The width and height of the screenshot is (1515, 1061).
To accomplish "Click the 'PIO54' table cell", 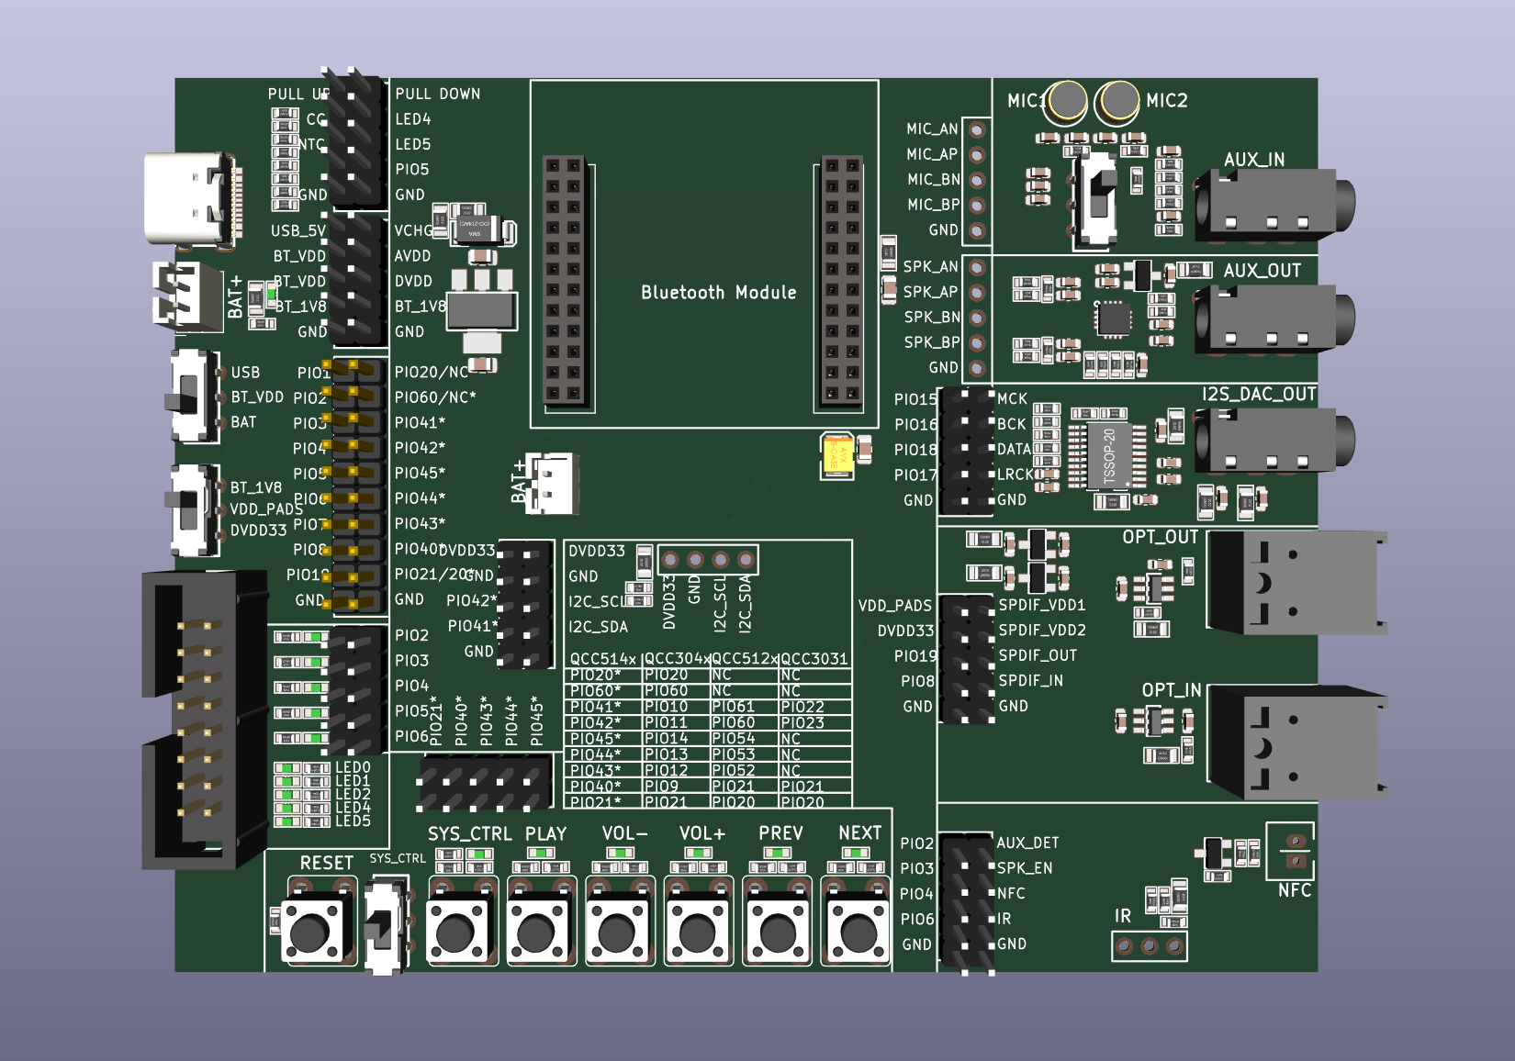I will 733,739.
